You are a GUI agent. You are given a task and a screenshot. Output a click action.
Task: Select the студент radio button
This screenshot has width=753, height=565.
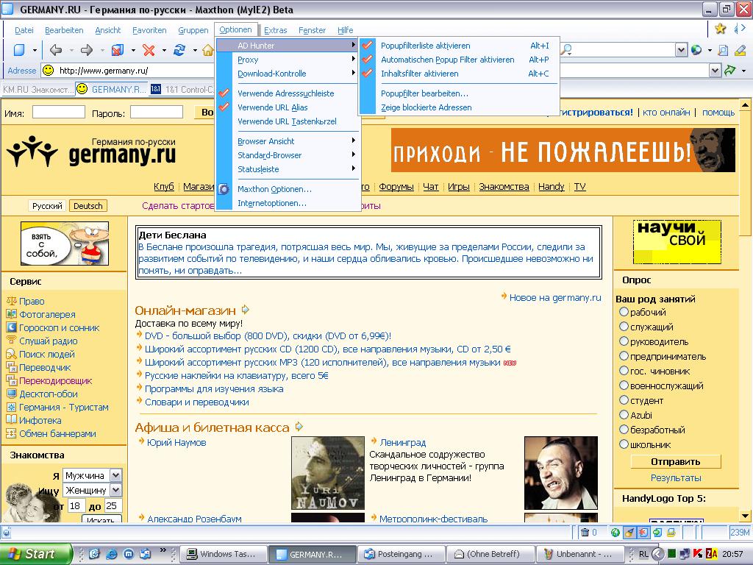[624, 400]
